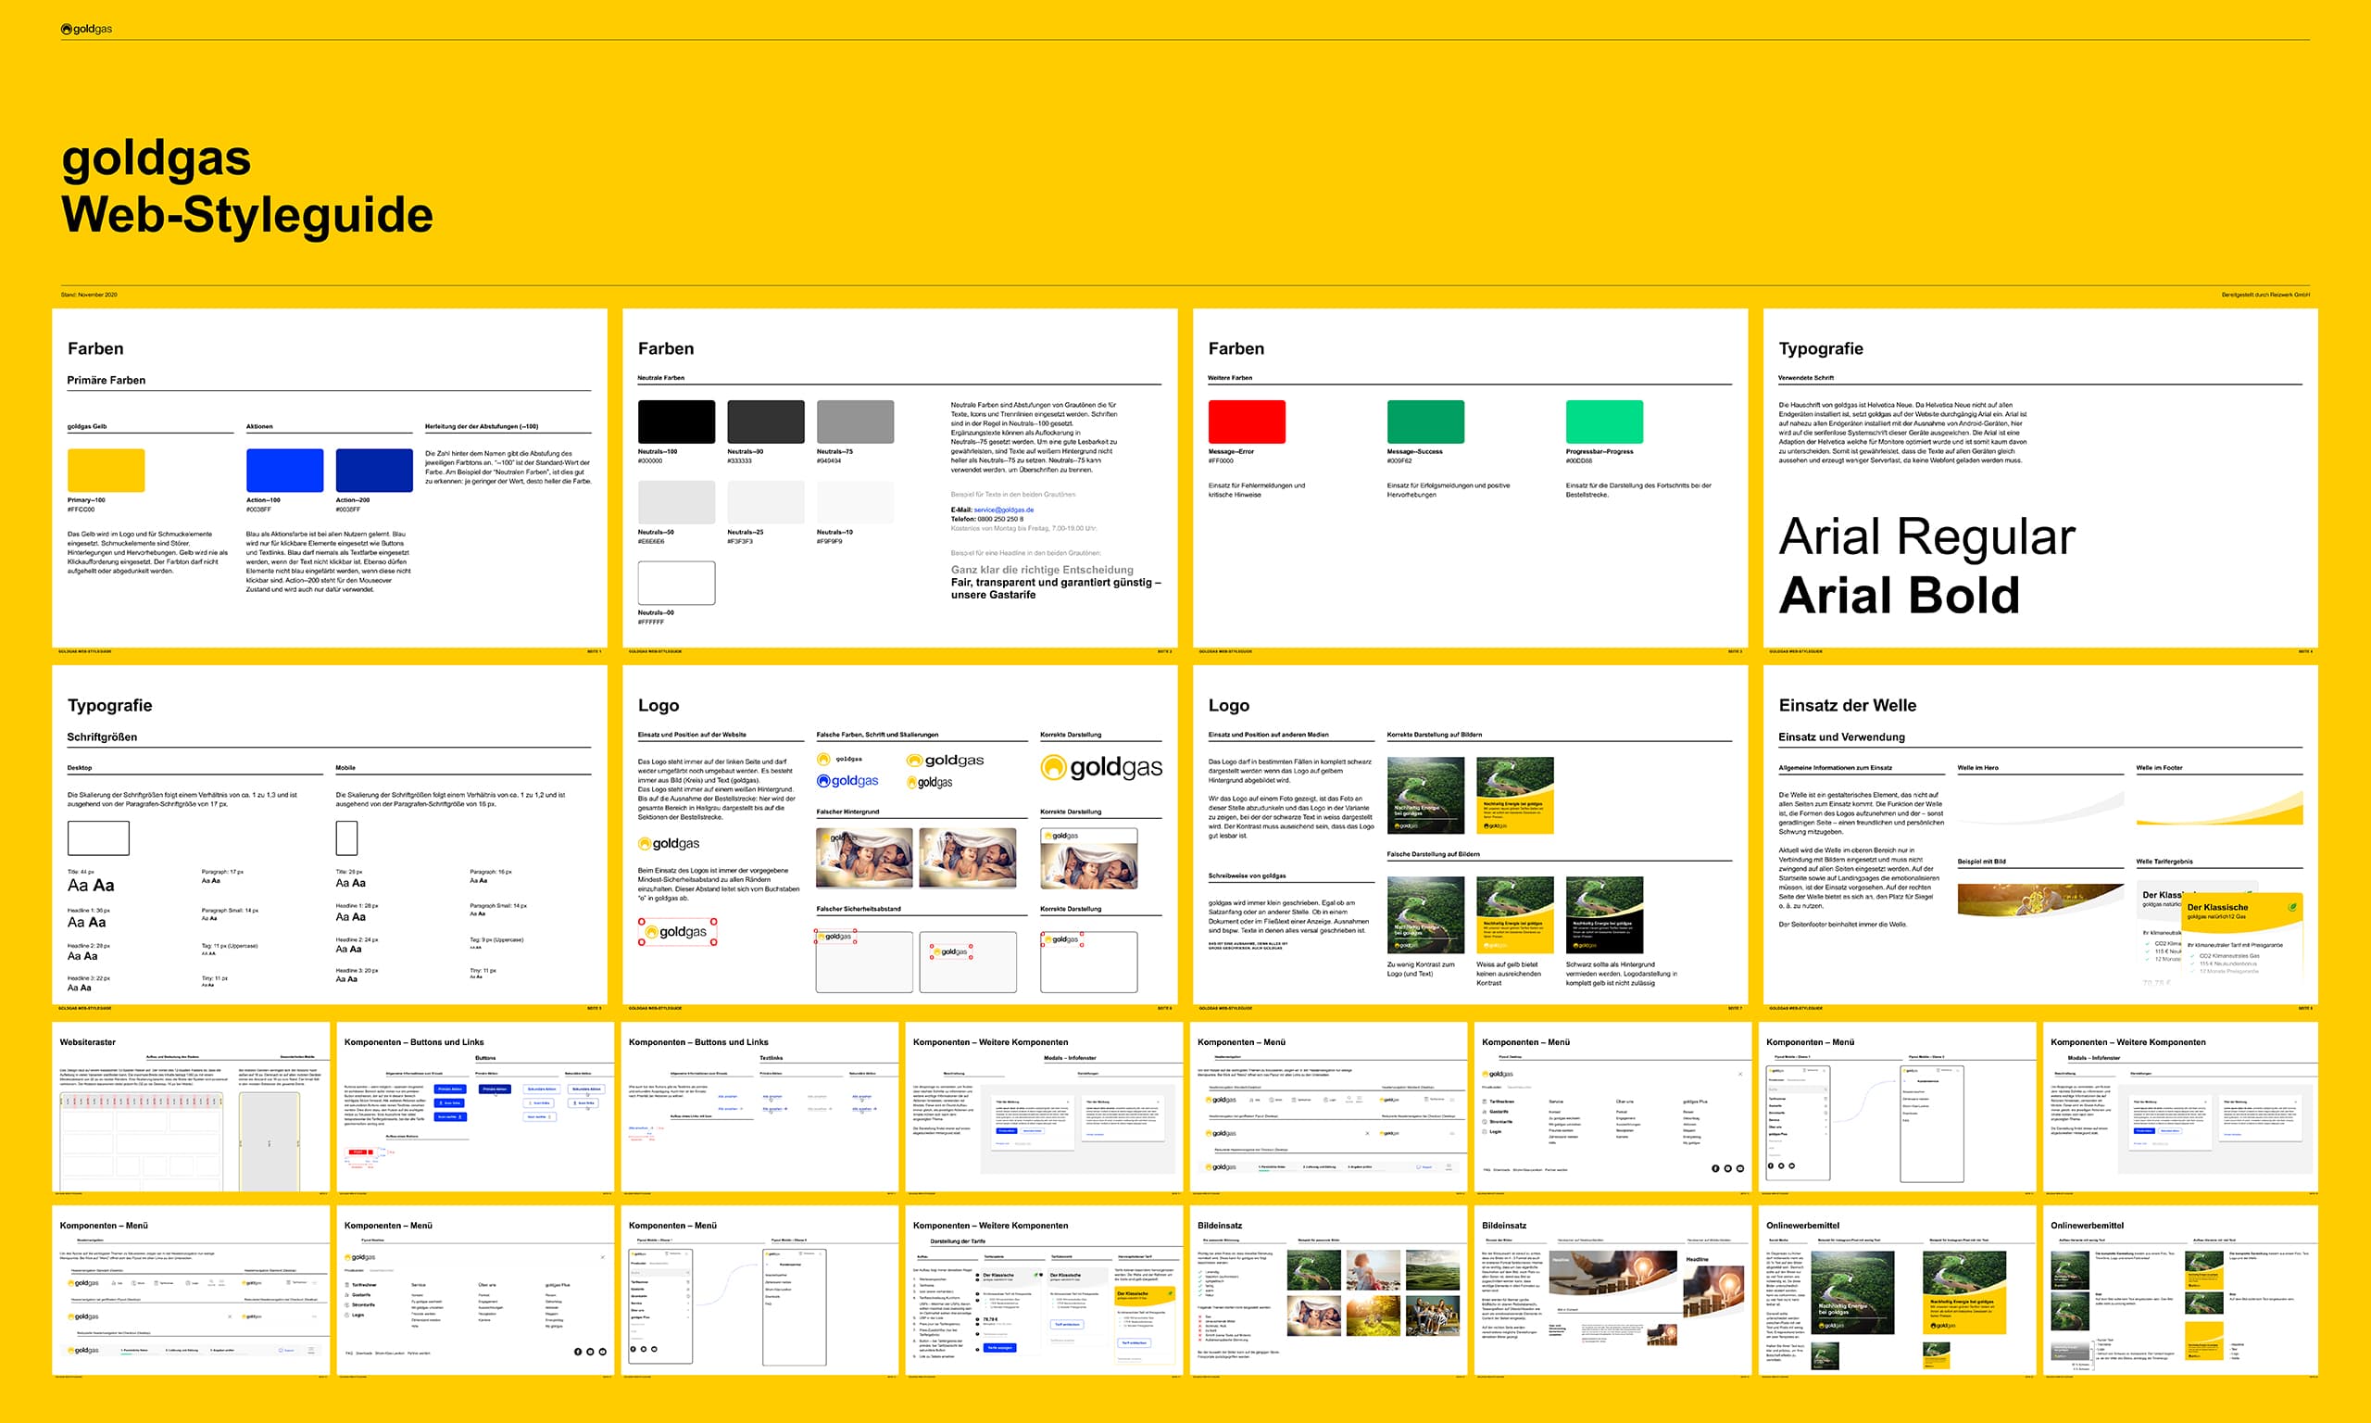Select the red Message–Error swatch
The image size is (2371, 1423).
pos(1247,422)
